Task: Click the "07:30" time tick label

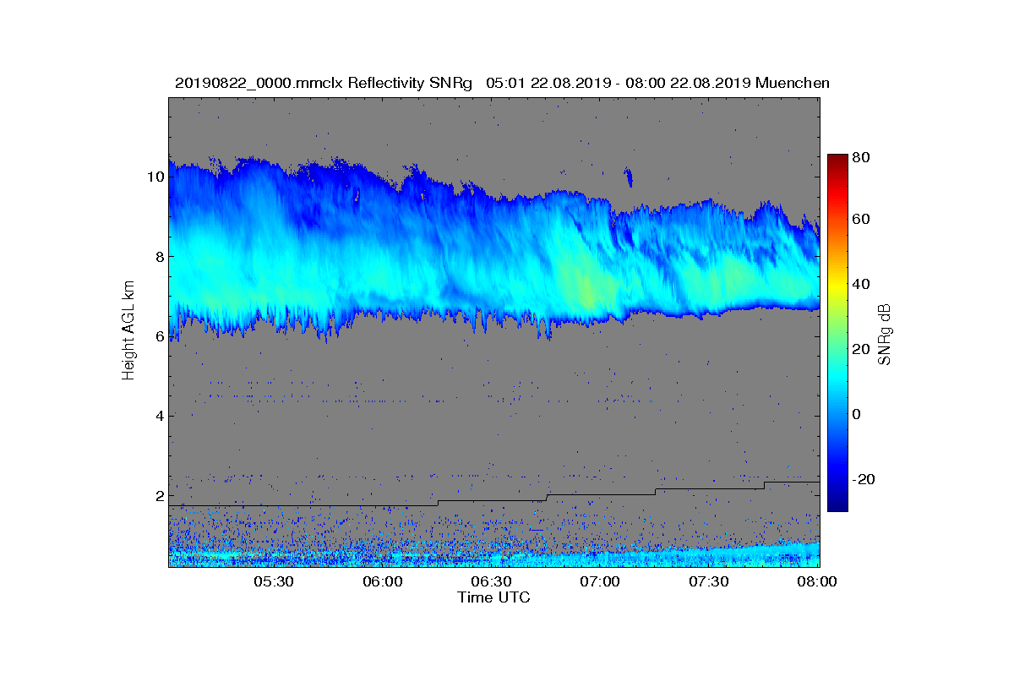Action: pos(710,581)
